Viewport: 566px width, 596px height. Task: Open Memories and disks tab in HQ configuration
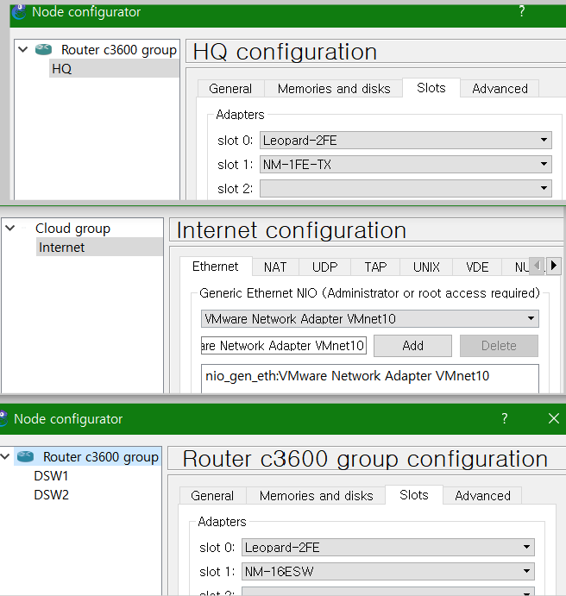(x=334, y=89)
